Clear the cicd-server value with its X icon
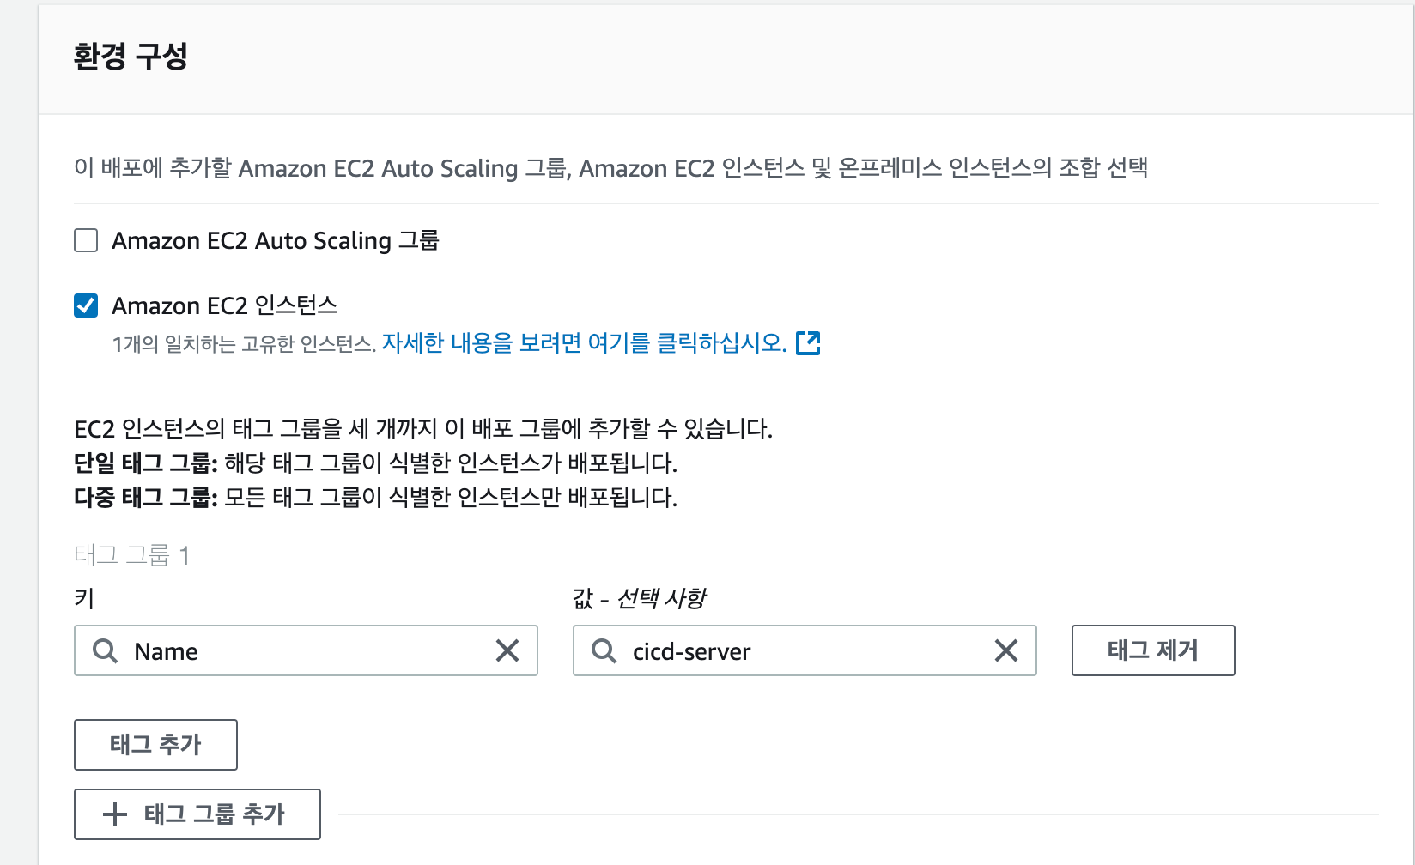This screenshot has height=865, width=1415. (1006, 651)
